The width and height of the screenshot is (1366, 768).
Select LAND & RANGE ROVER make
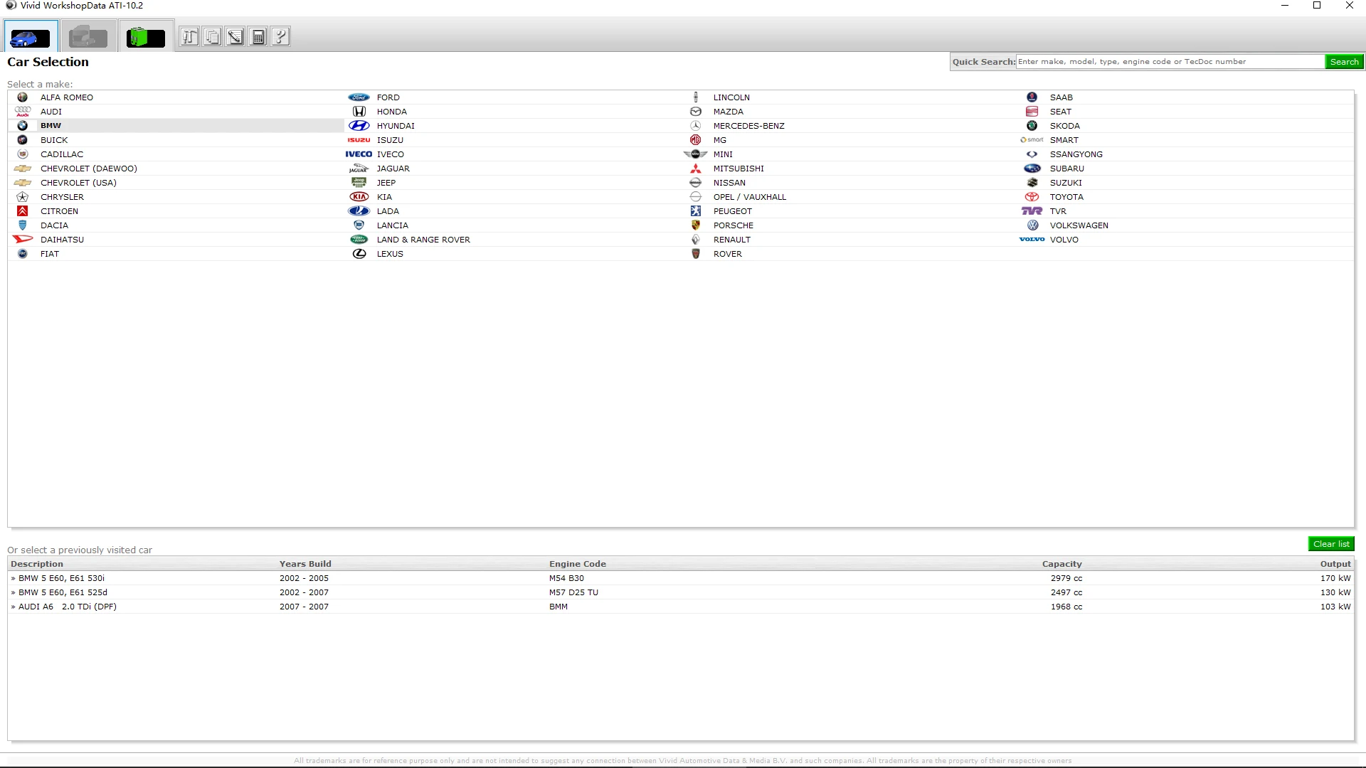423,240
